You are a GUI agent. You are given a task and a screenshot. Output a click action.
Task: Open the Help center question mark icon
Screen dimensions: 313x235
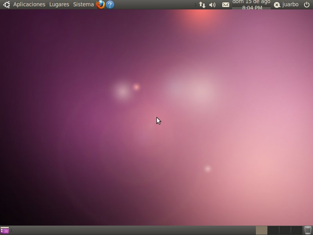pos(110,5)
